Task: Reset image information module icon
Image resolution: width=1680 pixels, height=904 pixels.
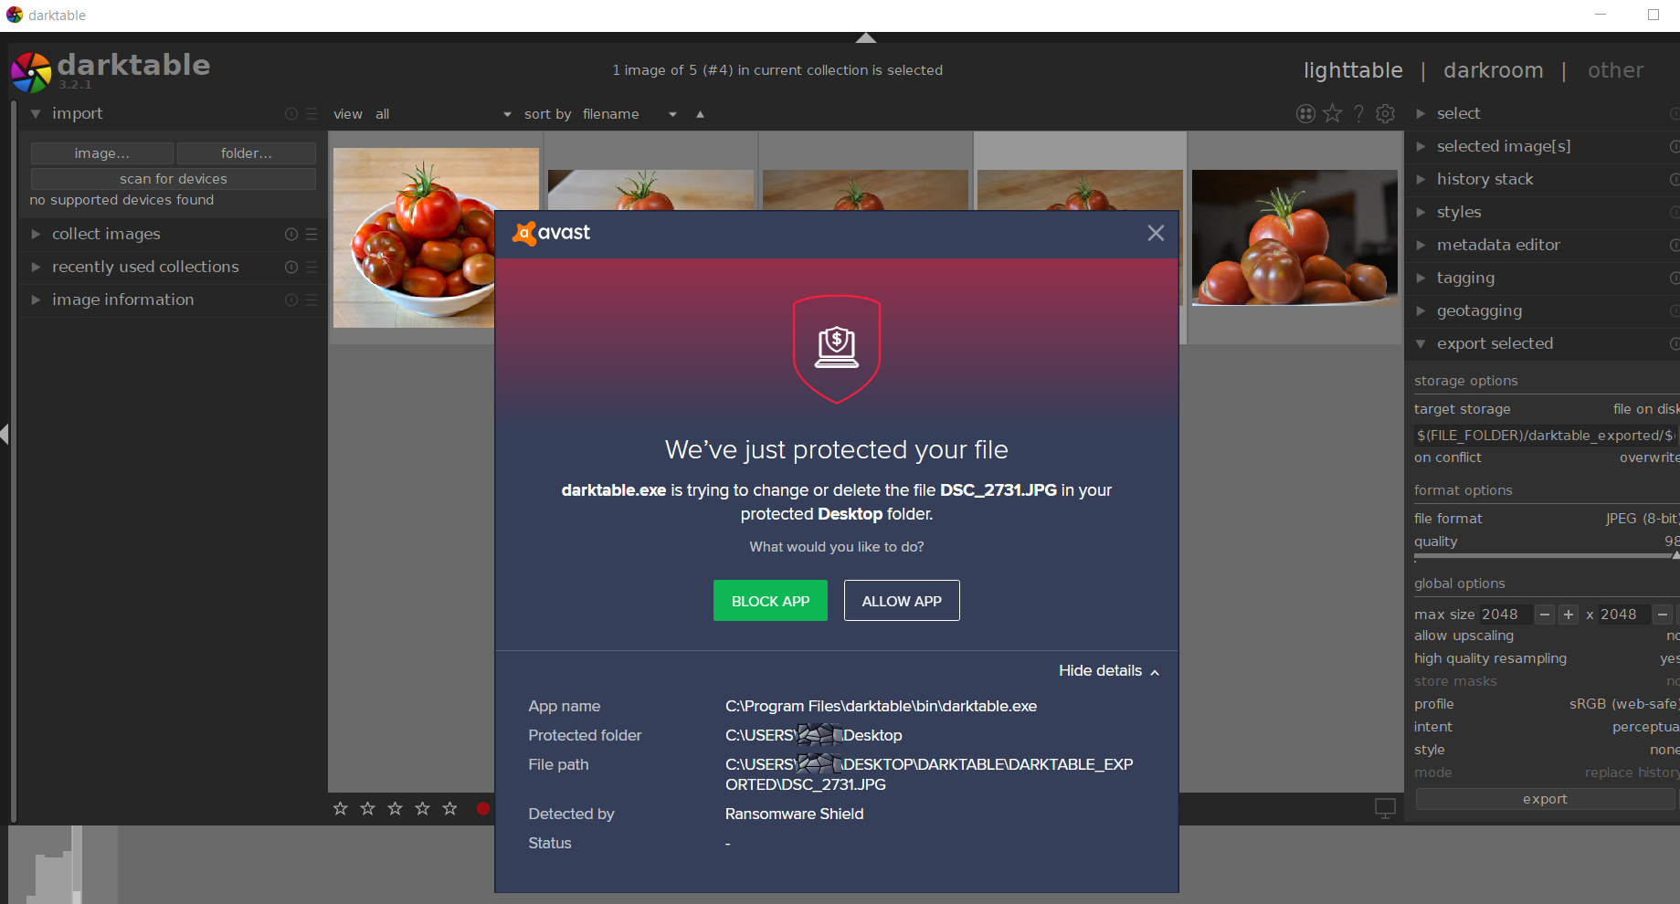Action: 291,300
